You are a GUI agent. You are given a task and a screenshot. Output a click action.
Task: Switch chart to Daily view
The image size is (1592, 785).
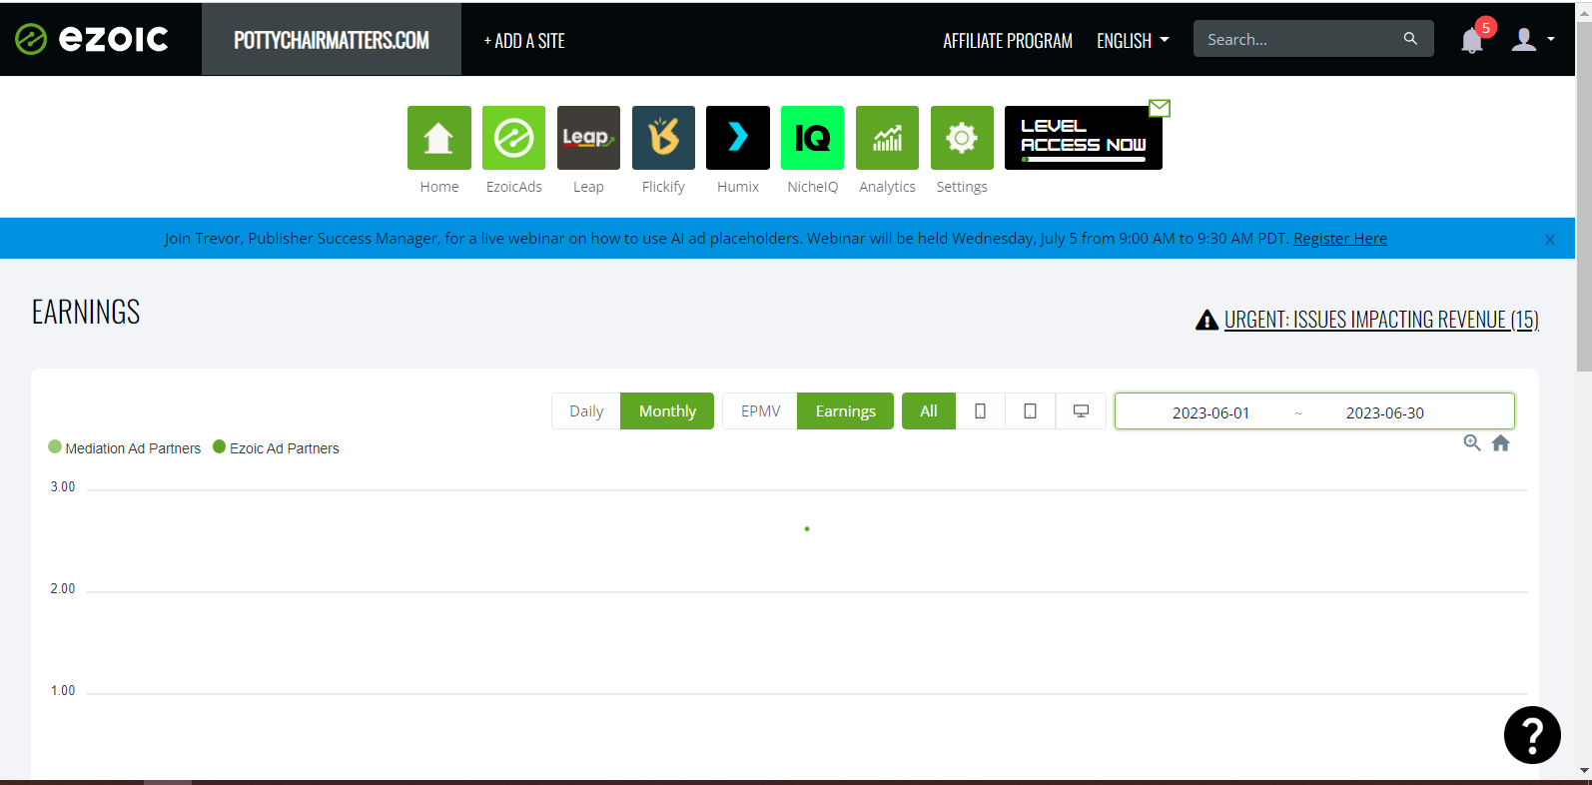[586, 411]
